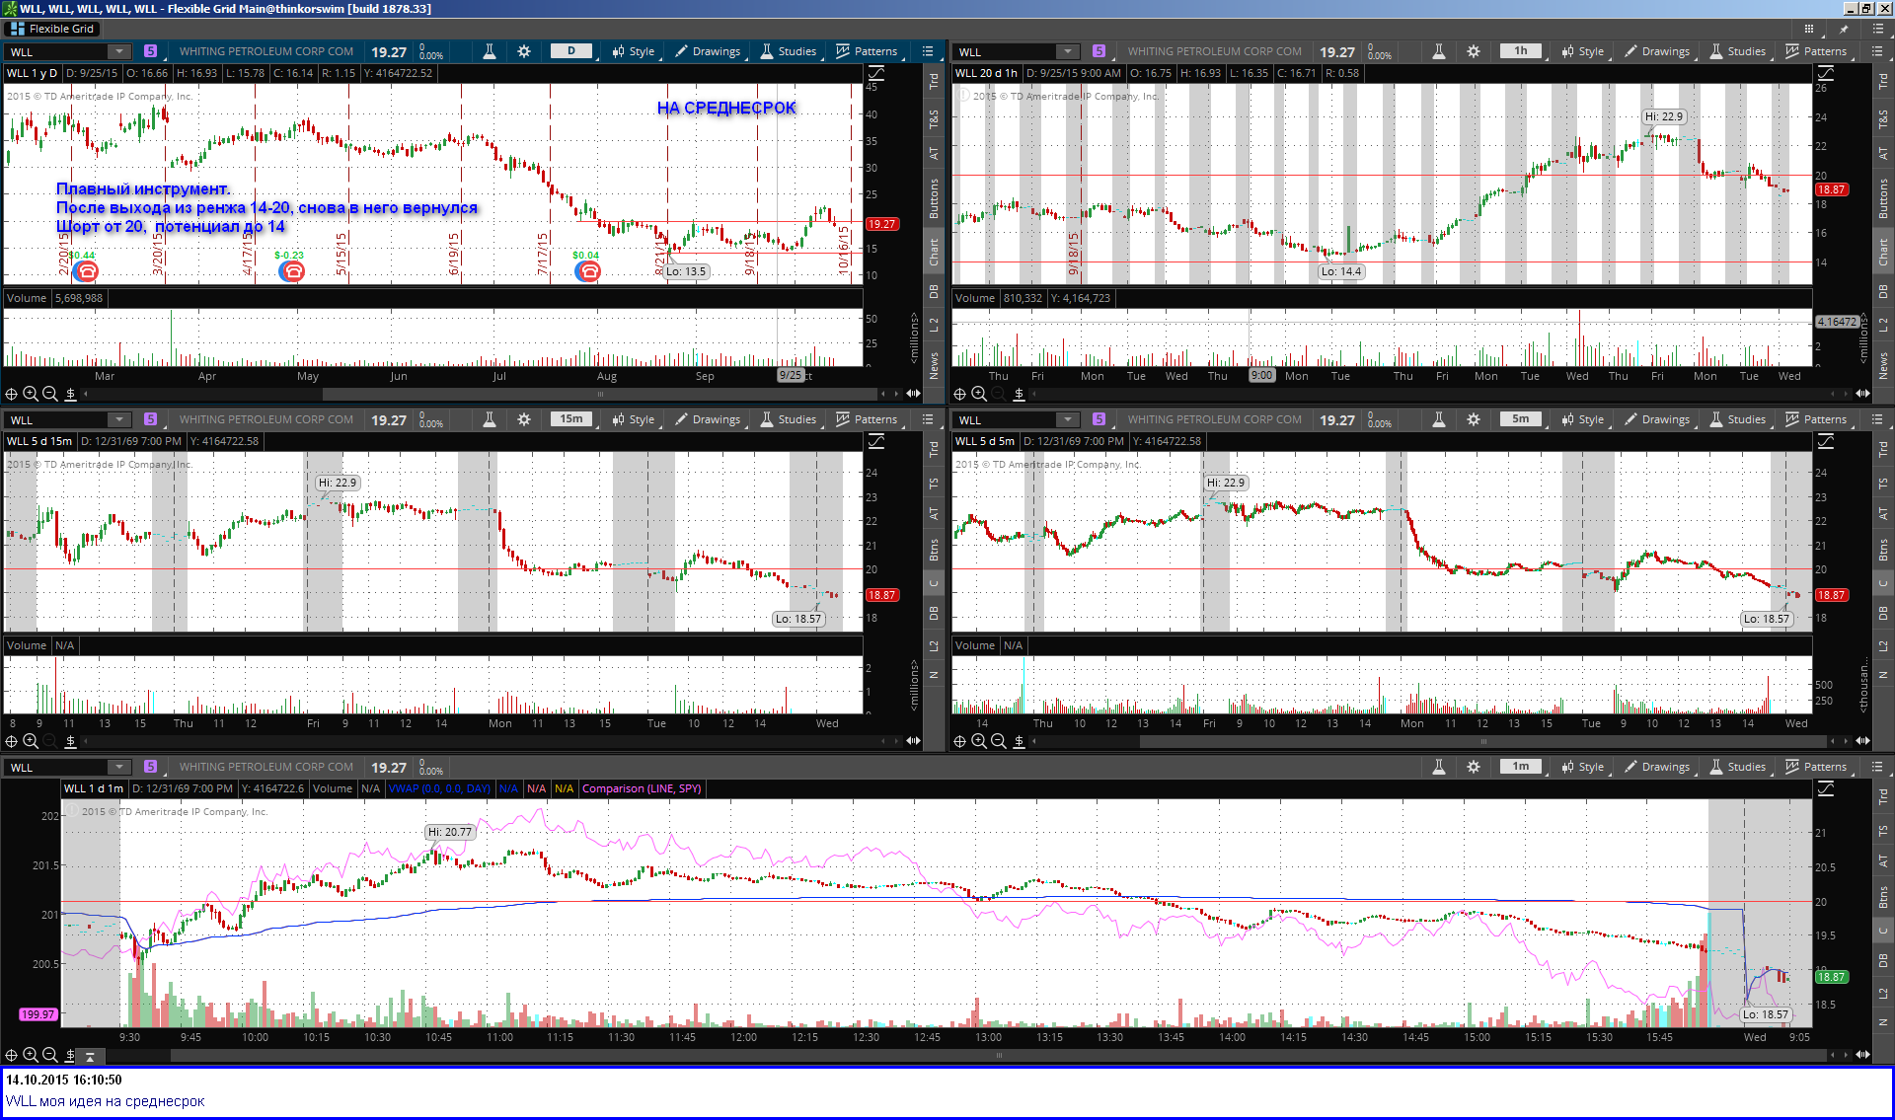Toggle News sidebar tab in 1h chart

(x=1883, y=365)
